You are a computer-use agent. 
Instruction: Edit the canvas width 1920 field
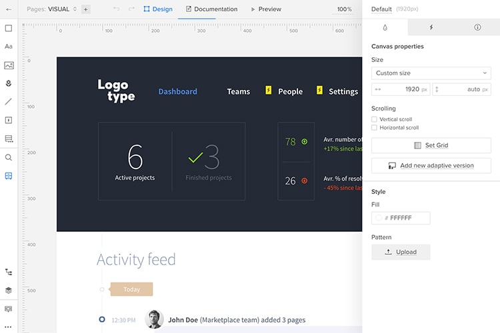coord(401,89)
